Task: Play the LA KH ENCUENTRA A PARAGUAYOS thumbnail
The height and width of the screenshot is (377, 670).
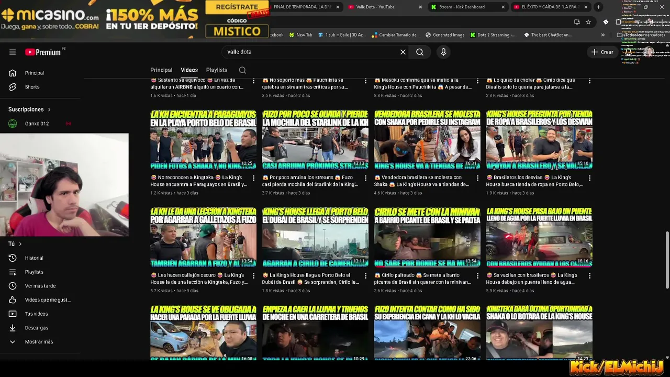Action: pyautogui.click(x=204, y=140)
